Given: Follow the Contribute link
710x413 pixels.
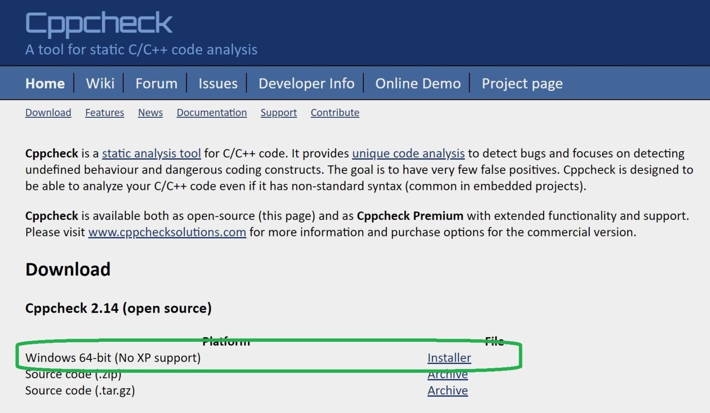Looking at the screenshot, I should pos(335,113).
